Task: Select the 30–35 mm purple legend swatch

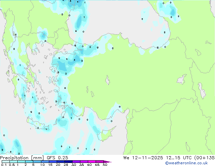Action: (76, 162)
